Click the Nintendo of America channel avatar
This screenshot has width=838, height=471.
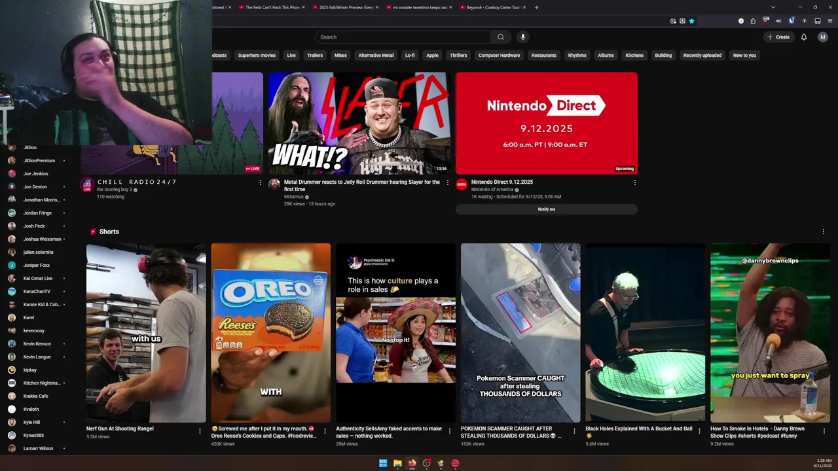[462, 184]
